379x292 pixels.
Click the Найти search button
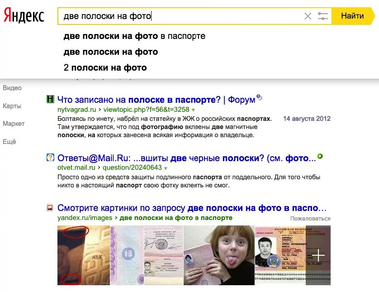pyautogui.click(x=353, y=16)
